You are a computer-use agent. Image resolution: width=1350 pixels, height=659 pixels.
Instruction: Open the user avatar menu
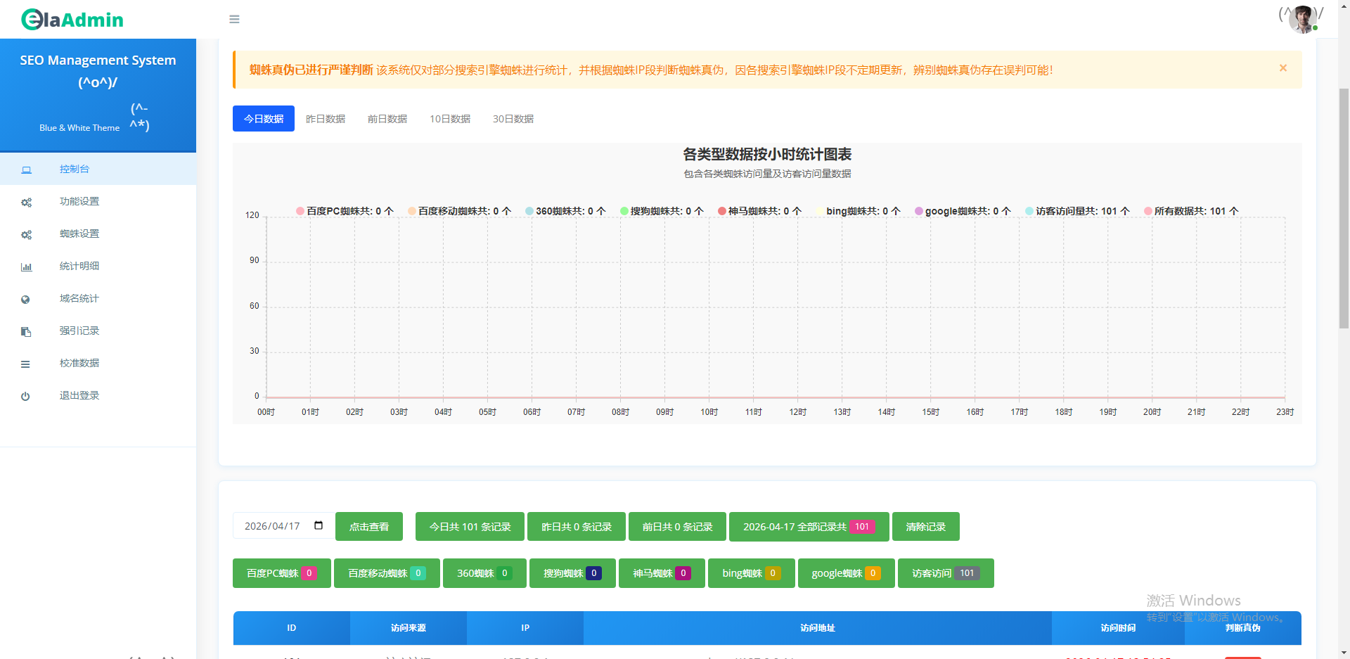pos(1302,20)
